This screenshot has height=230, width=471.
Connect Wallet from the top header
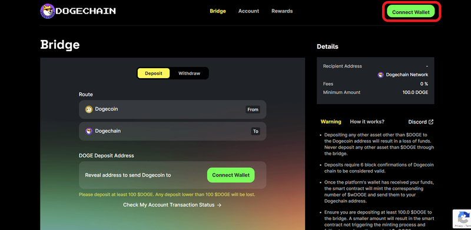click(411, 12)
